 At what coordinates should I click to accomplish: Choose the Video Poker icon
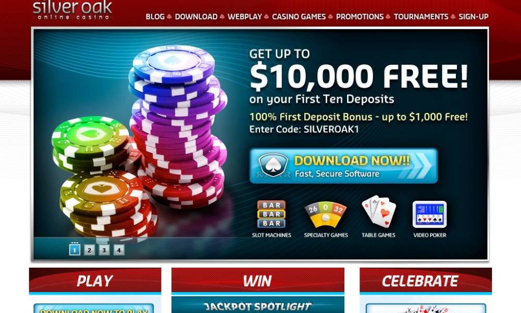pos(430,214)
